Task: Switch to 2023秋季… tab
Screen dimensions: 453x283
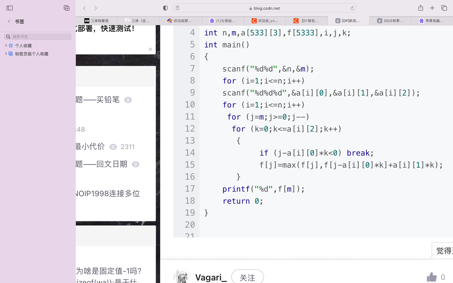Action: point(390,21)
